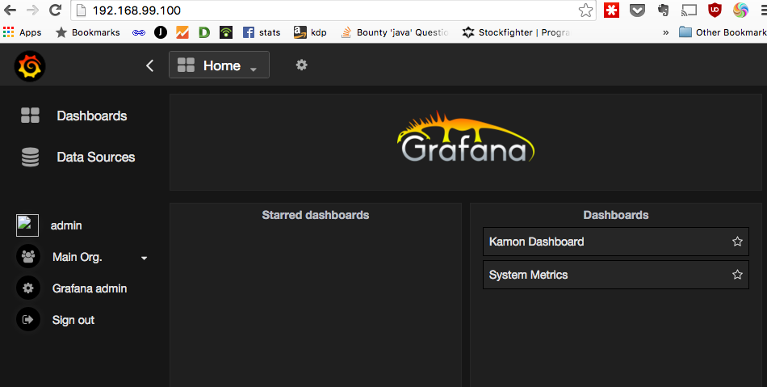Click the Data Sources database icon
Image resolution: width=767 pixels, height=387 pixels.
(30, 157)
